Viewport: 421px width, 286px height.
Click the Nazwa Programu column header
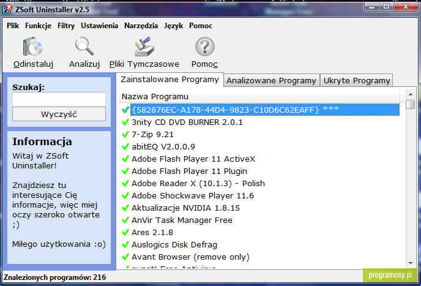point(259,97)
